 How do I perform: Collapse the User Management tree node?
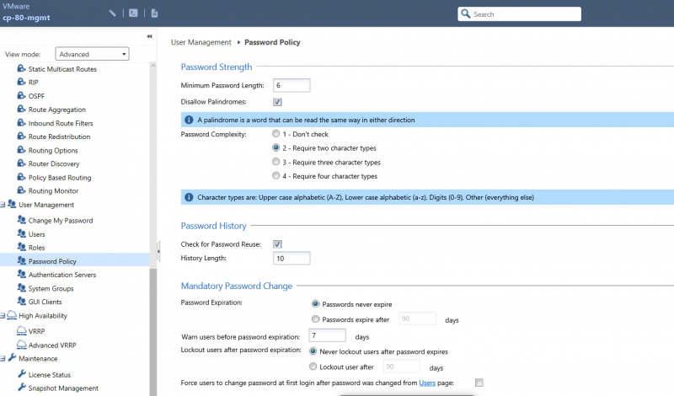(3, 205)
